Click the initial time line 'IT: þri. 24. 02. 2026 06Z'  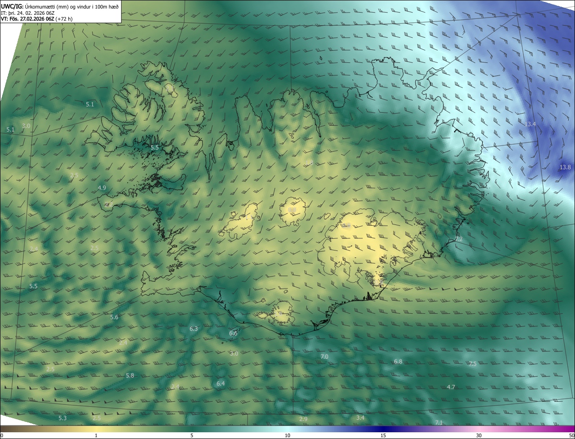[28, 13]
